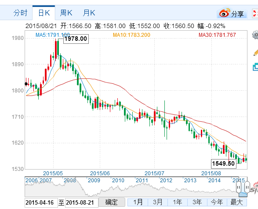Click the end date field 2015-08-21
The width and height of the screenshot is (258, 209).
[82, 202]
